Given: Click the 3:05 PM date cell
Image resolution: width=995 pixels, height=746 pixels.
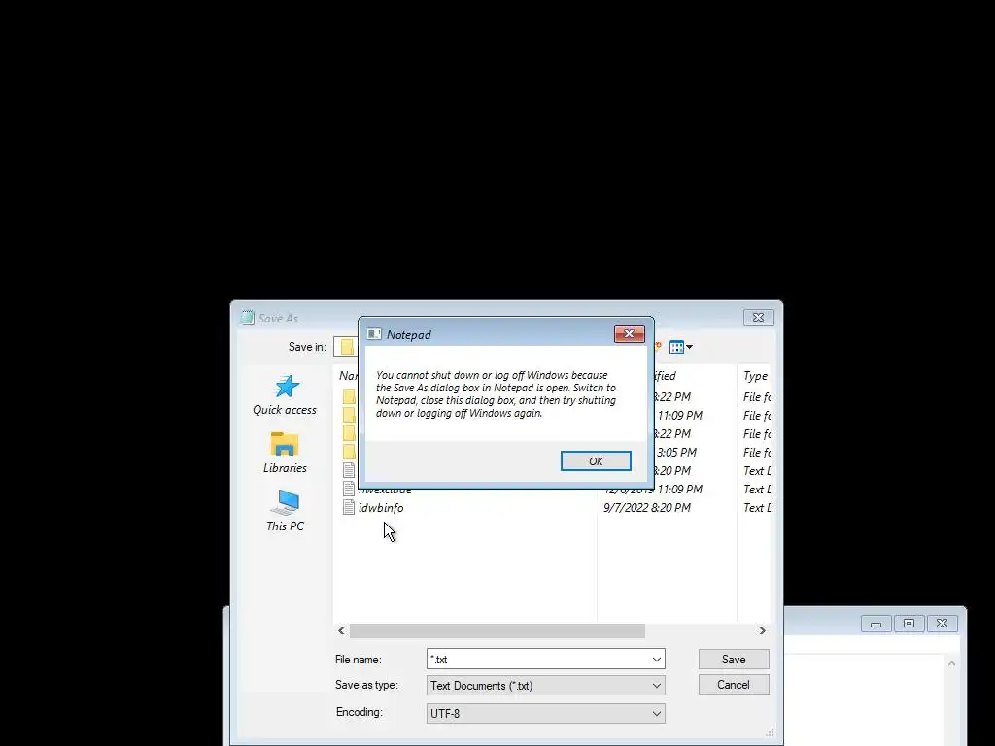Looking at the screenshot, I should pos(676,453).
